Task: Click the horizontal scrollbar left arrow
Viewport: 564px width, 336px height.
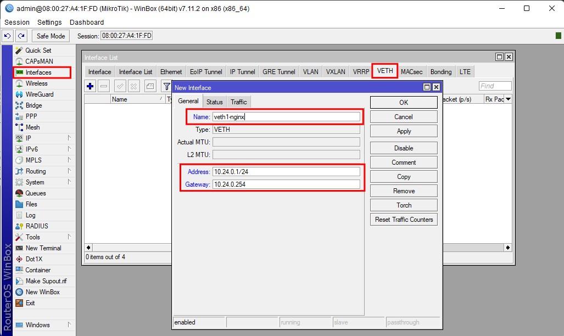Action: coord(88,248)
